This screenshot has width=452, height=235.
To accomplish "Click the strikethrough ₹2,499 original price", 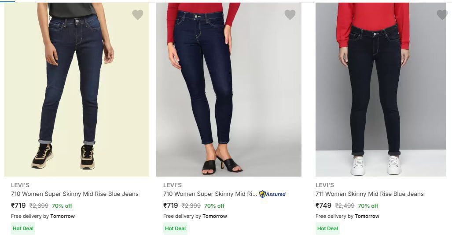I will 345,206.
